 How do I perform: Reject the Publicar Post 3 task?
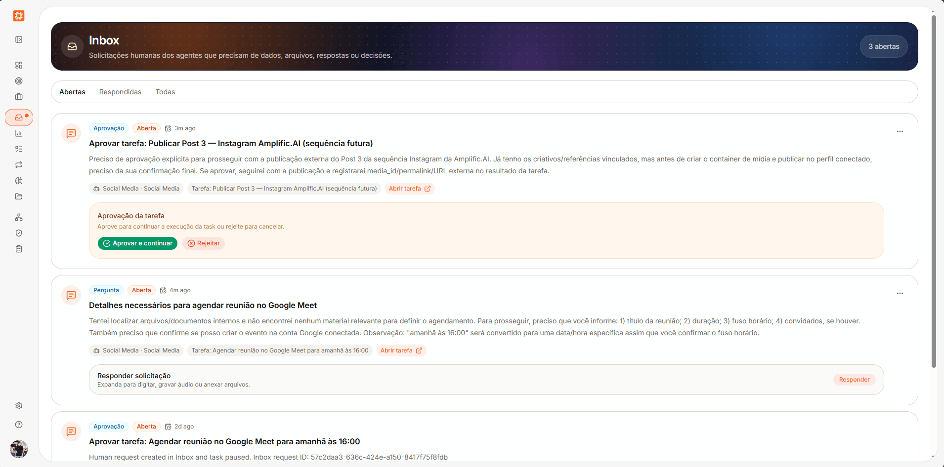[204, 243]
